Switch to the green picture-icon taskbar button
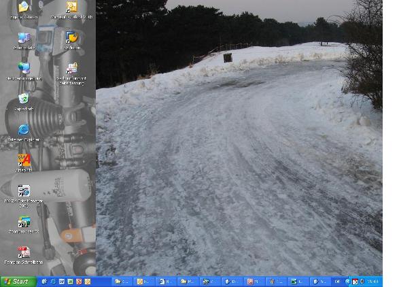This screenshot has width=416, height=287. (x=298, y=282)
